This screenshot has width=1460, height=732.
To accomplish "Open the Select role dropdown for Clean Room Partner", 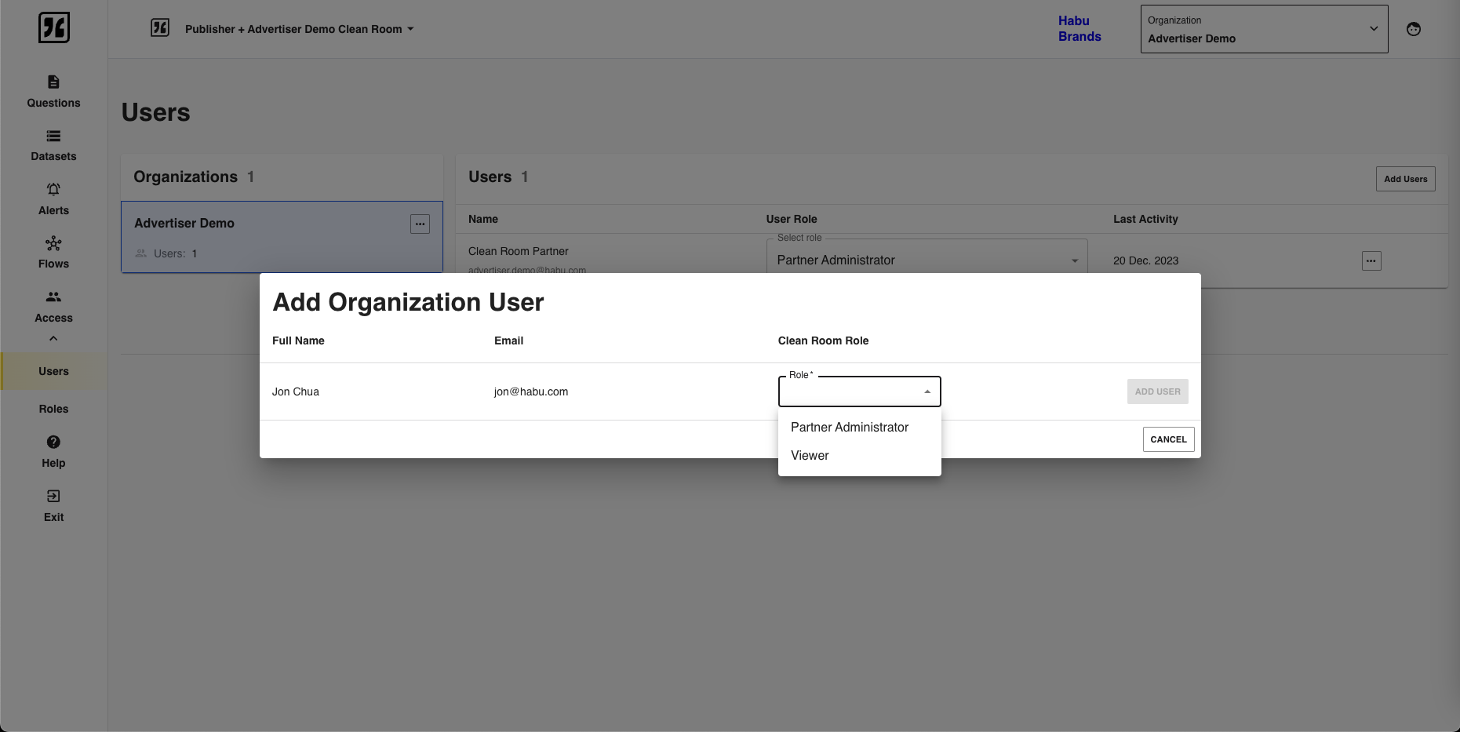I will click(x=927, y=260).
